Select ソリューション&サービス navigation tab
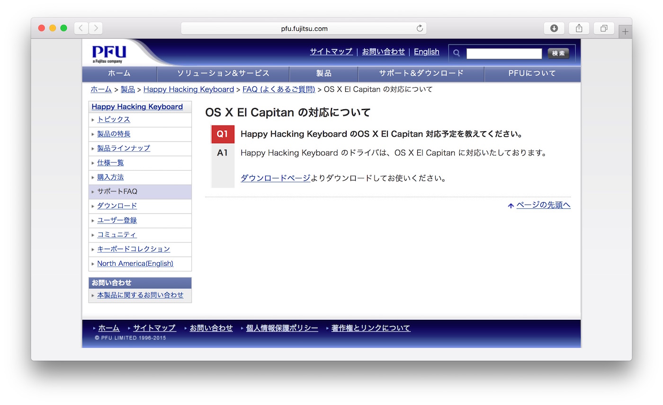 coord(223,73)
